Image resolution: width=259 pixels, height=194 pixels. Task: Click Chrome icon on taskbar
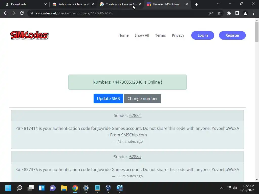[x=75, y=188]
